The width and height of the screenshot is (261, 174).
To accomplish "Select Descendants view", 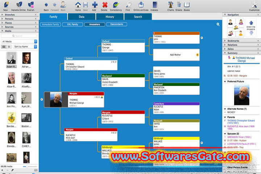I will pos(117,24).
